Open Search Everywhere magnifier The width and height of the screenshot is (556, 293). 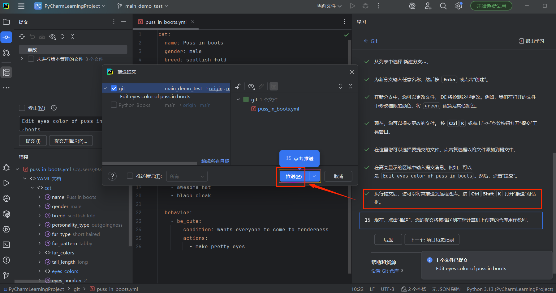(443, 6)
